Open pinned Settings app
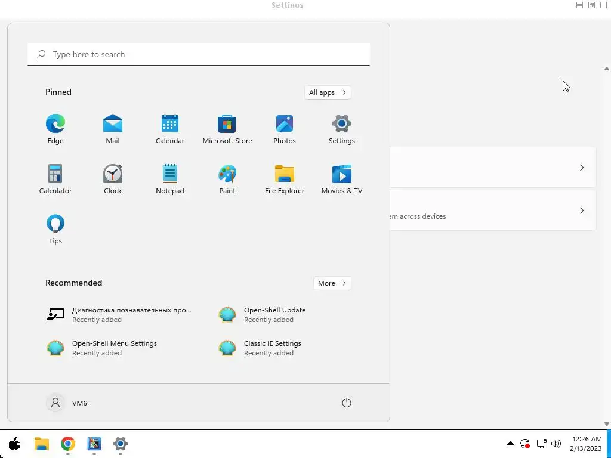This screenshot has height=458, width=611. click(342, 129)
